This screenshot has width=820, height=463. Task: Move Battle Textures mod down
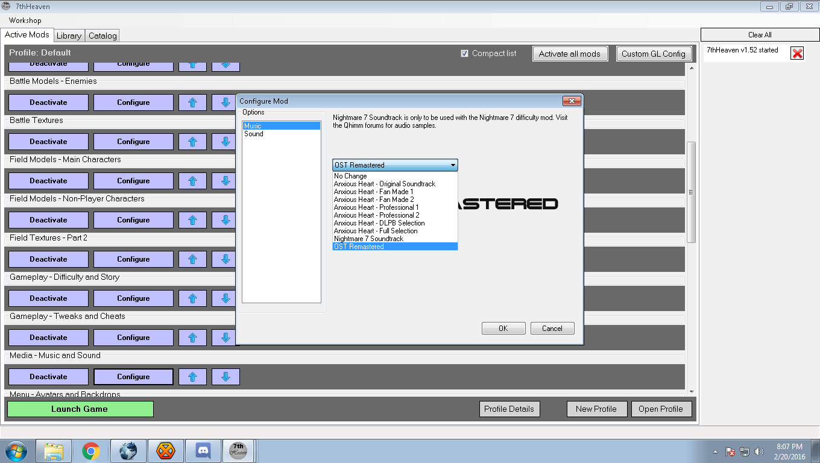point(224,142)
